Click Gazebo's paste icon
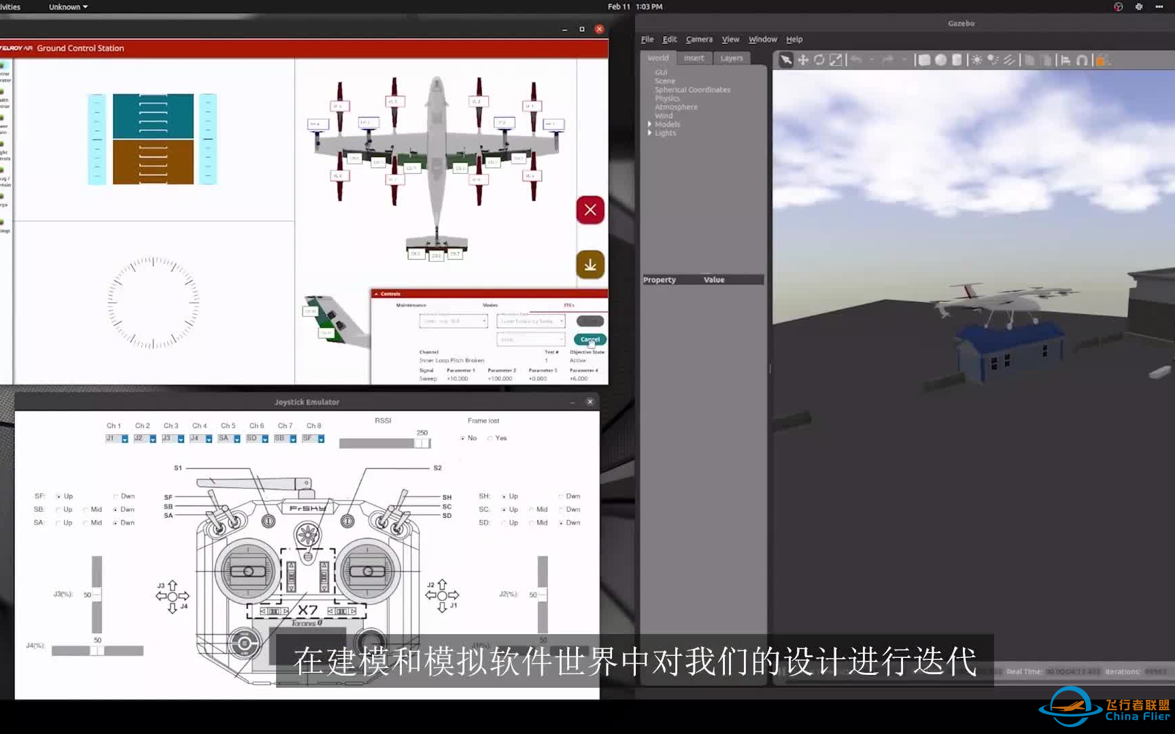 coord(1046,60)
